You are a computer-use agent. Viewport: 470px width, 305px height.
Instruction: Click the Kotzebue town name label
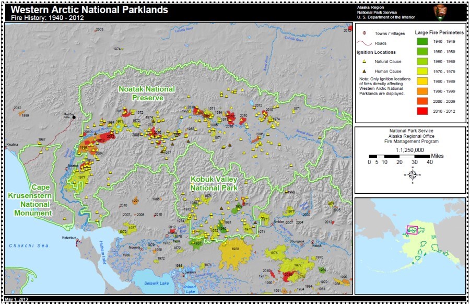click(x=69, y=238)
